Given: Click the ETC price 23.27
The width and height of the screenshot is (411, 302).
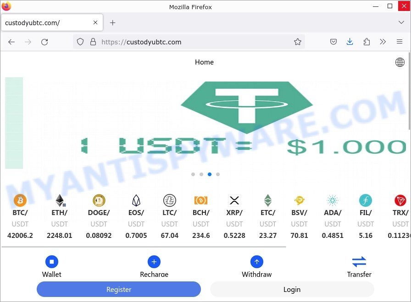Looking at the screenshot, I should 268,236.
